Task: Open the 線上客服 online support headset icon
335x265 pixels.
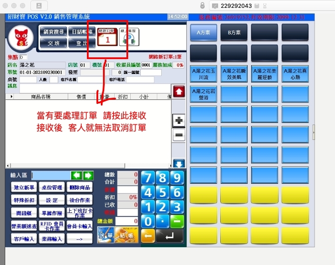Action: 129,37
